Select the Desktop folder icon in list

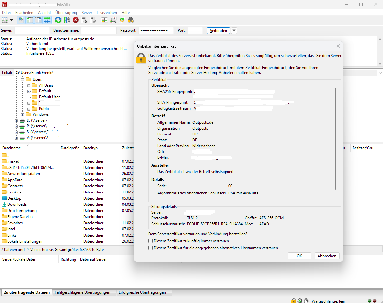(4, 198)
